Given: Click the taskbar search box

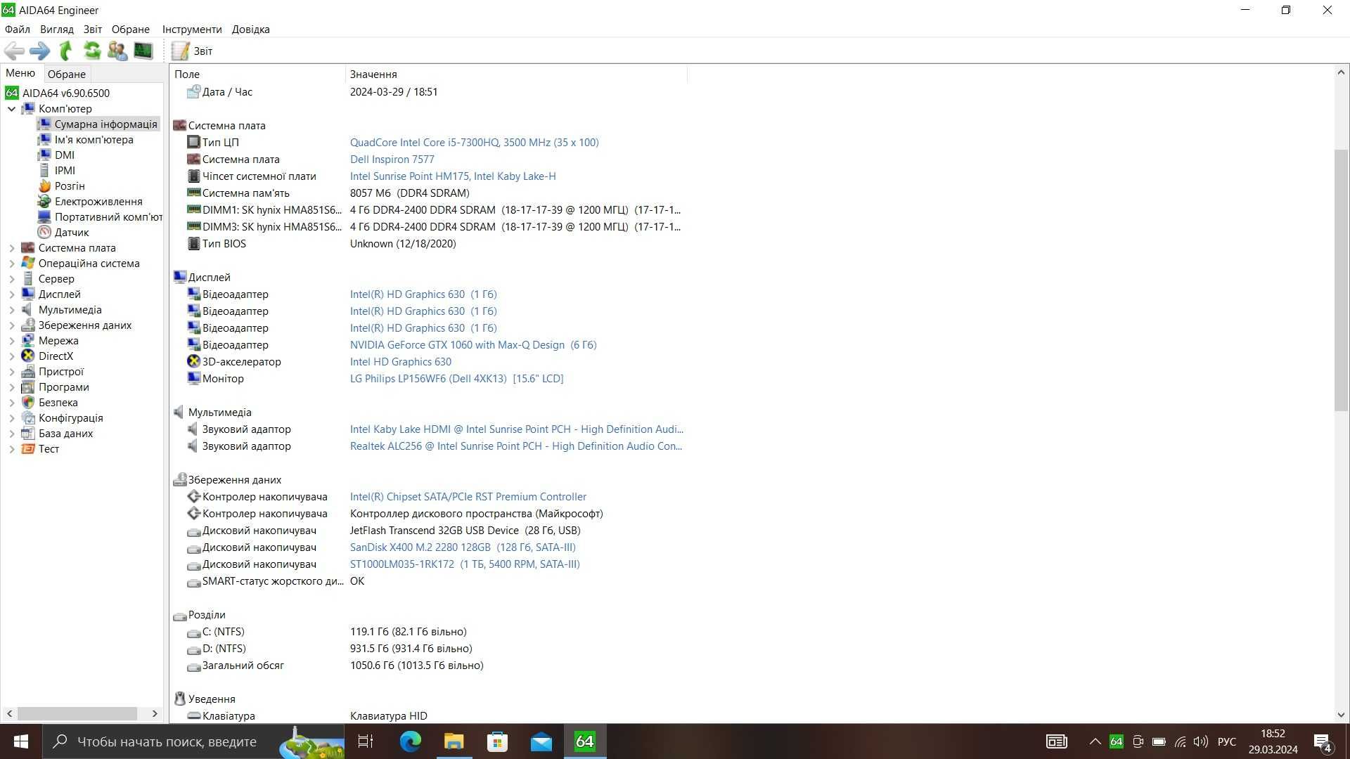Looking at the screenshot, I should [193, 741].
